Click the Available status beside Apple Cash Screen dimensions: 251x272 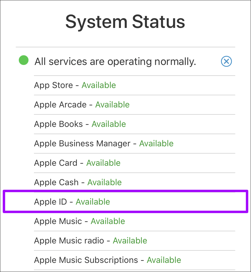(x=105, y=182)
